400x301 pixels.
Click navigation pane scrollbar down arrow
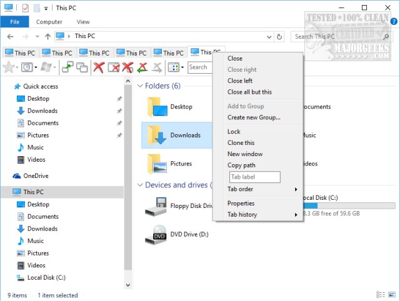(x=128, y=285)
